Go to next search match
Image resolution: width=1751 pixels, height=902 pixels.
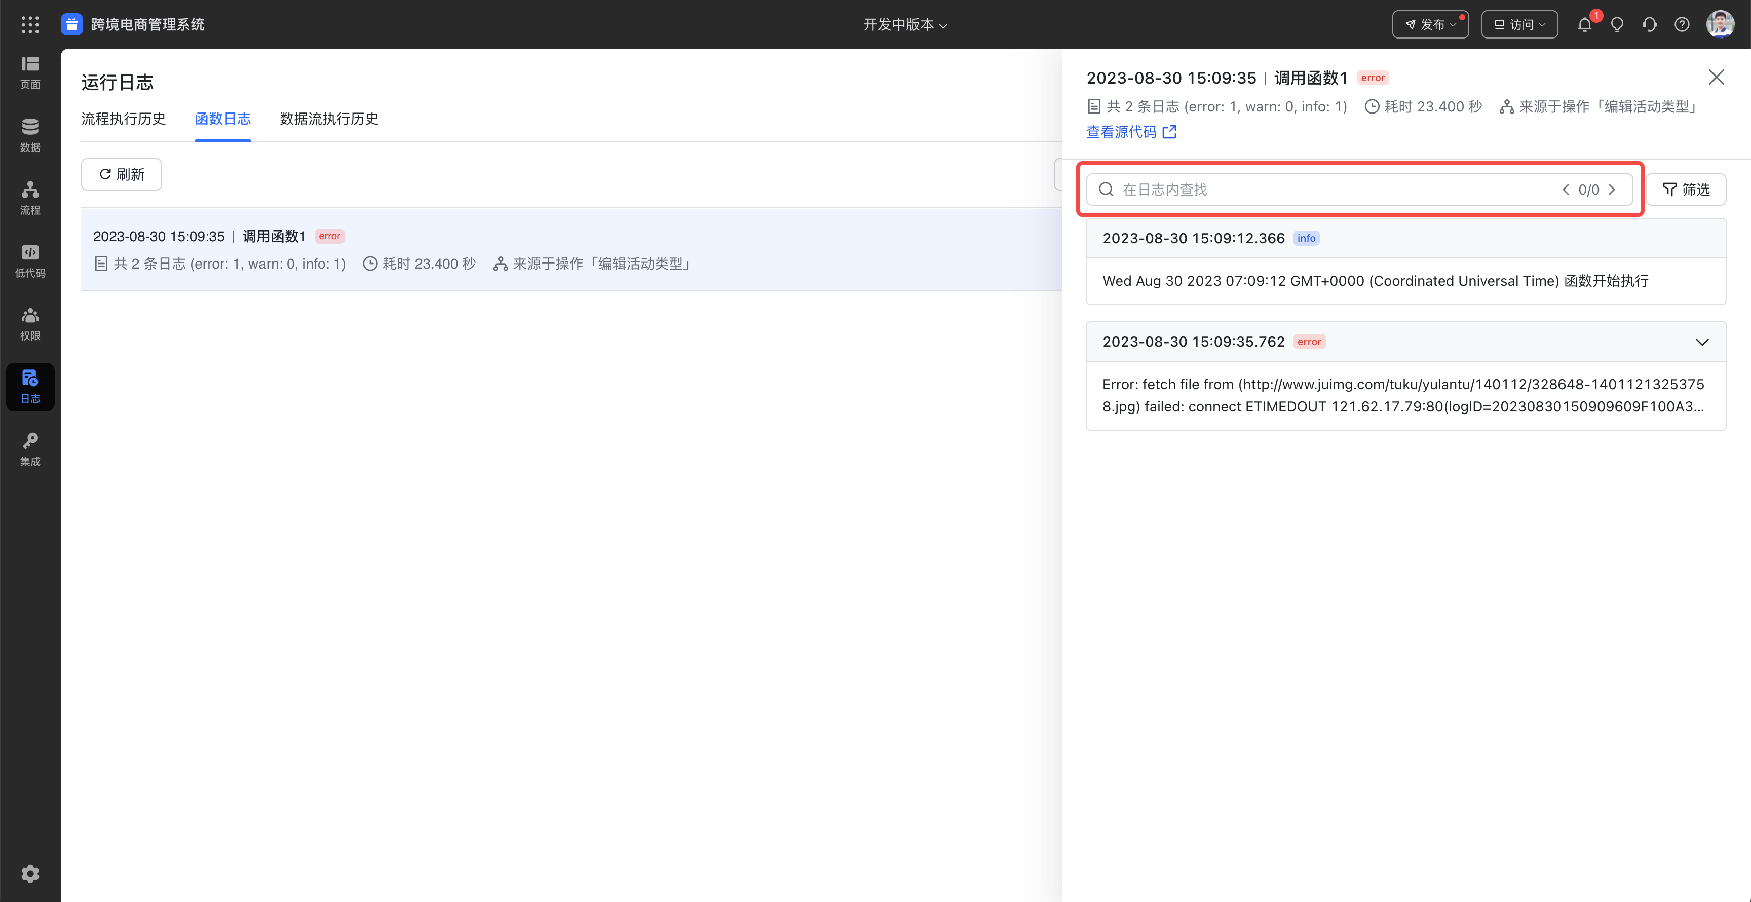point(1612,190)
